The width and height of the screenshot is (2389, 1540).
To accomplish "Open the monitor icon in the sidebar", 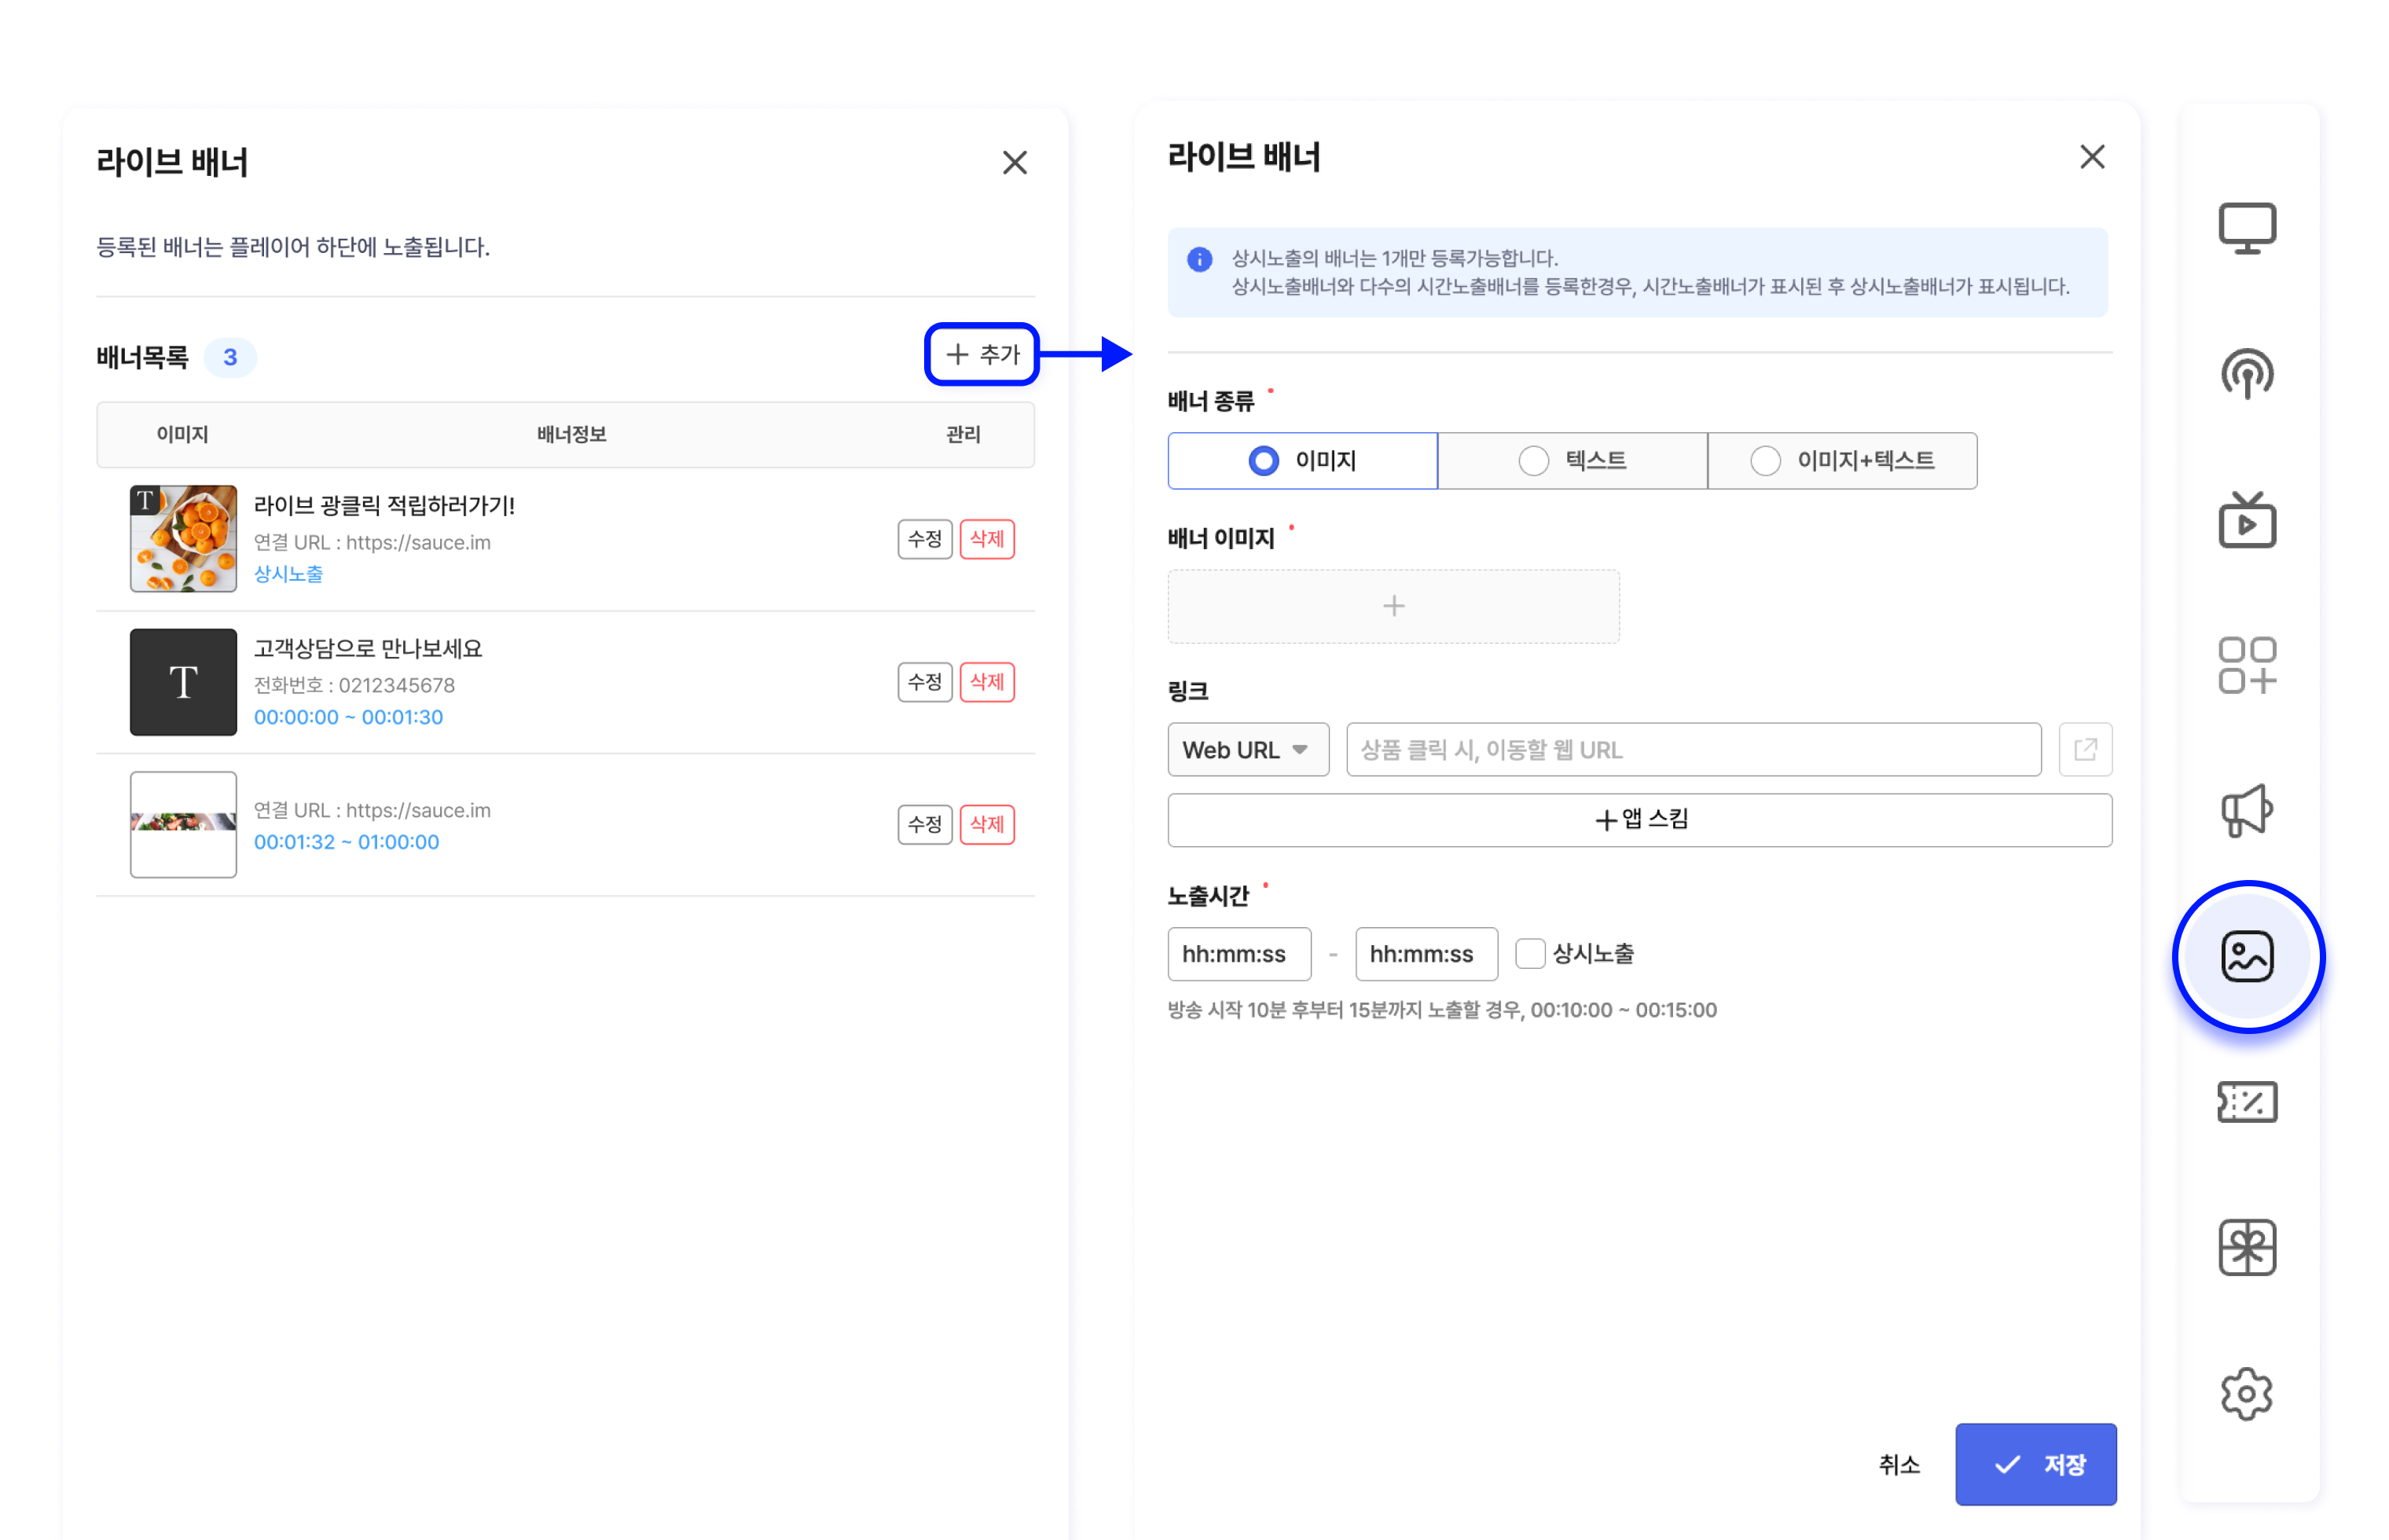I will pos(2246,228).
